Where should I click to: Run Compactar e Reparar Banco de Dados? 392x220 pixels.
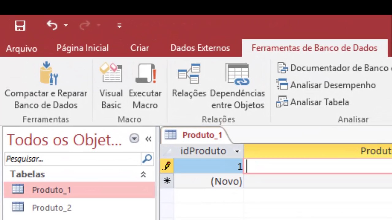pos(46,86)
